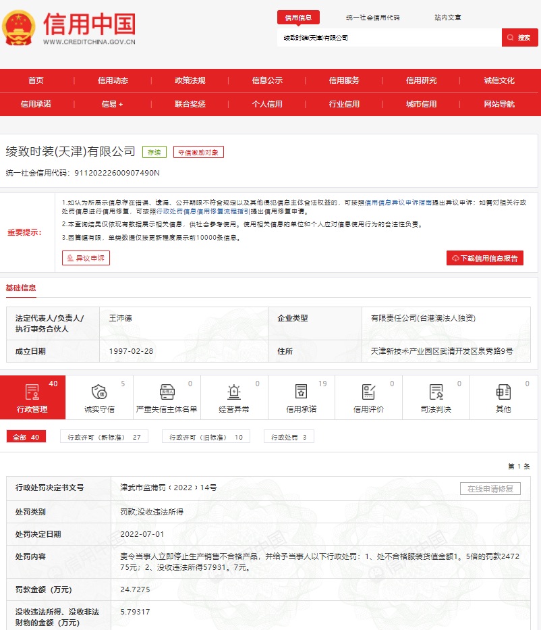Click the legal representative name 王沛德

pos(120,318)
